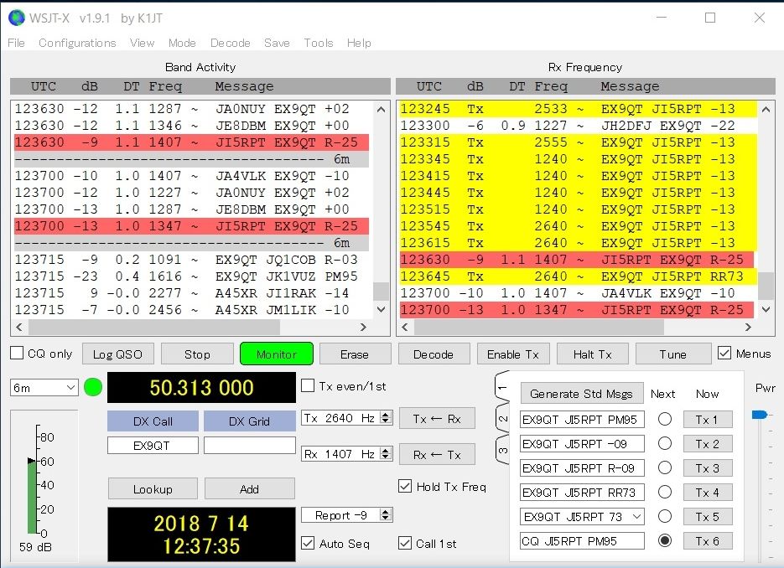Click the EX9QT JI5RPT RR73 message field
This screenshot has width=784, height=568.
(582, 493)
